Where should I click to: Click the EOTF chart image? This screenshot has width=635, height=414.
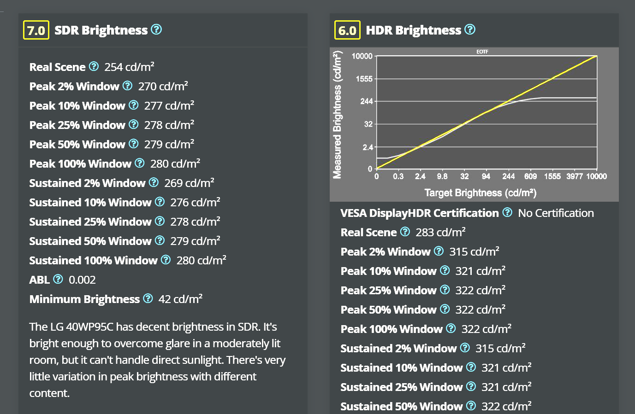click(474, 124)
